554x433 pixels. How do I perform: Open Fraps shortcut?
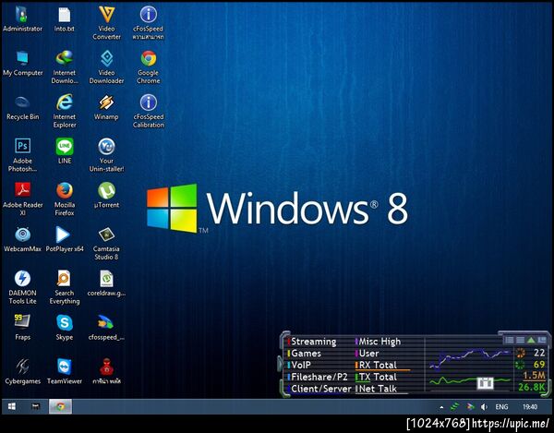coord(22,328)
